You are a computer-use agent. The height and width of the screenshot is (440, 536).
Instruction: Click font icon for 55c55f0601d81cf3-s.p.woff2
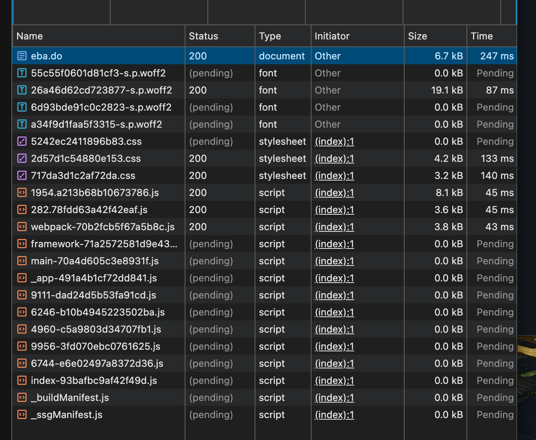[x=22, y=73]
